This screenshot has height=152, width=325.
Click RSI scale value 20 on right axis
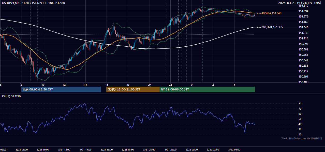pos(300,134)
